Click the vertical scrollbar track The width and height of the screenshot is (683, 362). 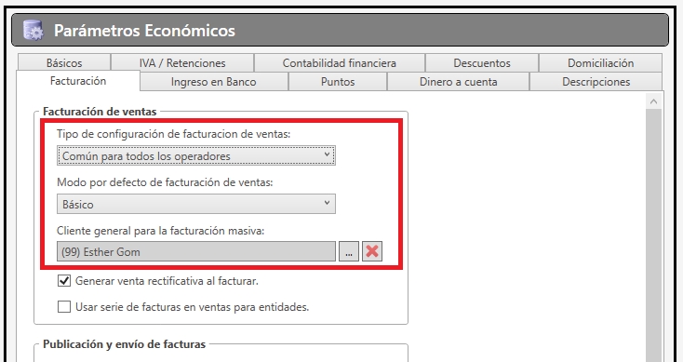[x=653, y=235]
